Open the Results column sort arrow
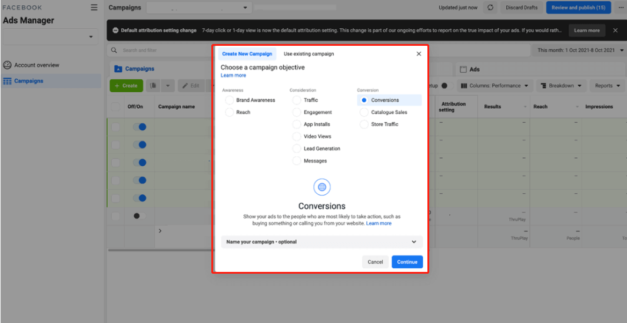This screenshot has height=323, width=627. pos(525,107)
